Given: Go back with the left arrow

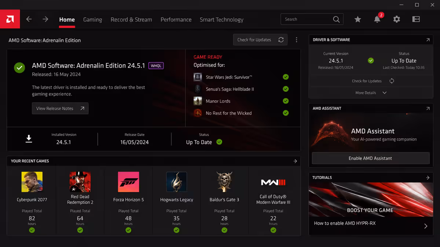Looking at the screenshot, I should click(29, 19).
